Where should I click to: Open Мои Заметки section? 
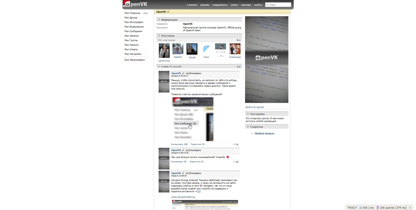[x=132, y=36]
